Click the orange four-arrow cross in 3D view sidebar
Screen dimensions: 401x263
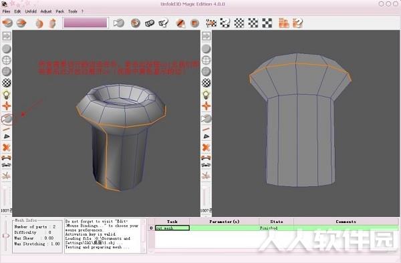[x=7, y=106]
